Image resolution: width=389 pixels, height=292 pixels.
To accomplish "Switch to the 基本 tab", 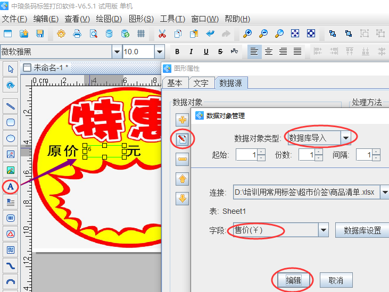I will pos(175,83).
